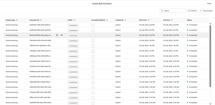This screenshot has height=105, width=215.
Task: Click the New process button
Action: tap(206, 11)
